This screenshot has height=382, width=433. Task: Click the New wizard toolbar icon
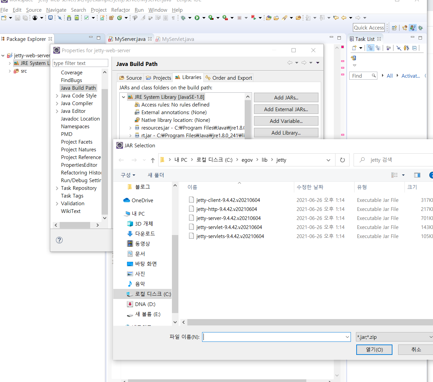(4, 18)
